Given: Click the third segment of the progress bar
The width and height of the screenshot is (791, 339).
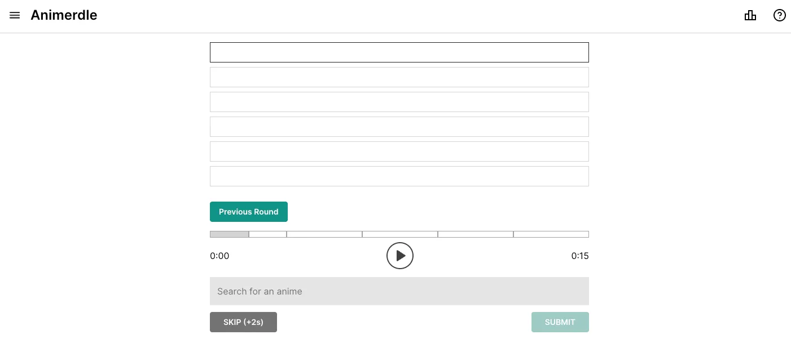Looking at the screenshot, I should (x=324, y=234).
